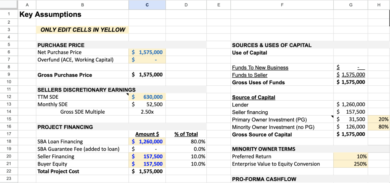Click Buyer Equity 10.0% cell
This screenshot has width=390, height=183.
tap(186, 164)
